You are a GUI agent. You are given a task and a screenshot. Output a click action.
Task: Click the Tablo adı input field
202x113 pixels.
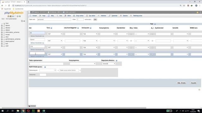coord(54,19)
